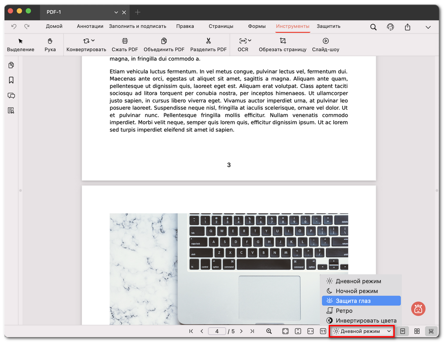Image resolution: width=444 pixels, height=342 pixels.
Task: Open the Объединить PDF merge tool
Action: (x=164, y=45)
